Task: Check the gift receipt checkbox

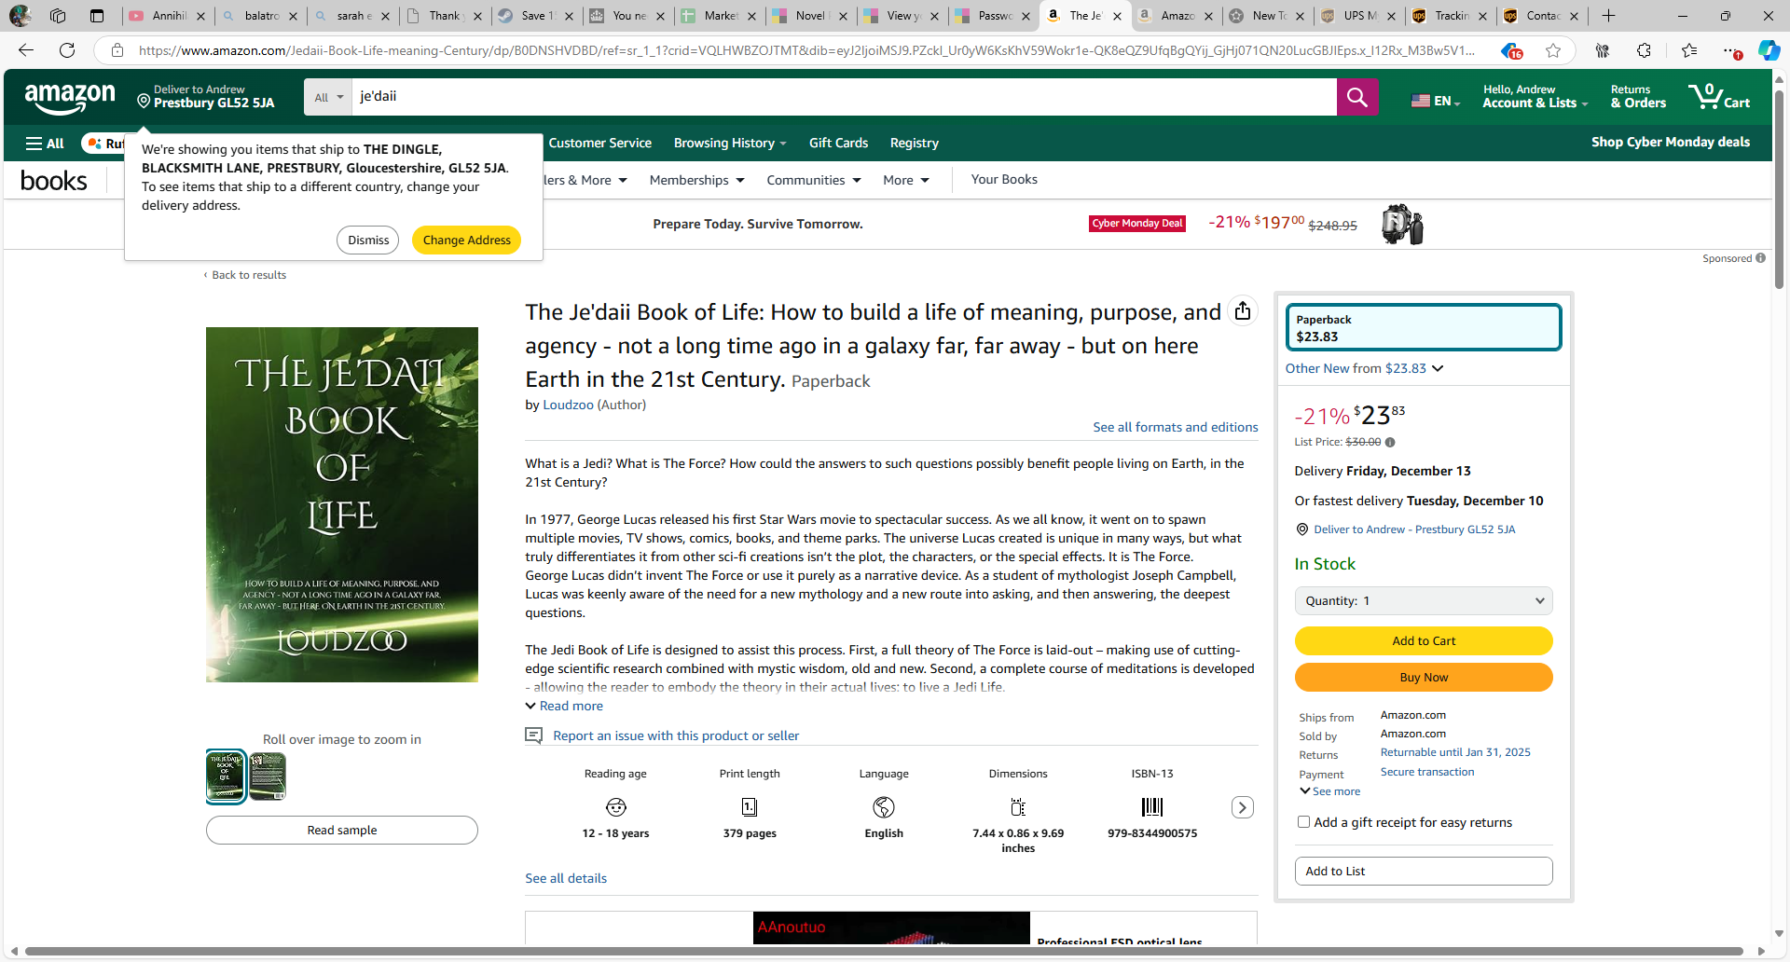Action: [1303, 822]
